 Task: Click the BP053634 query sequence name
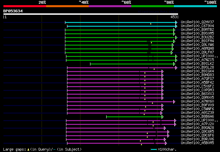[x=13, y=11]
